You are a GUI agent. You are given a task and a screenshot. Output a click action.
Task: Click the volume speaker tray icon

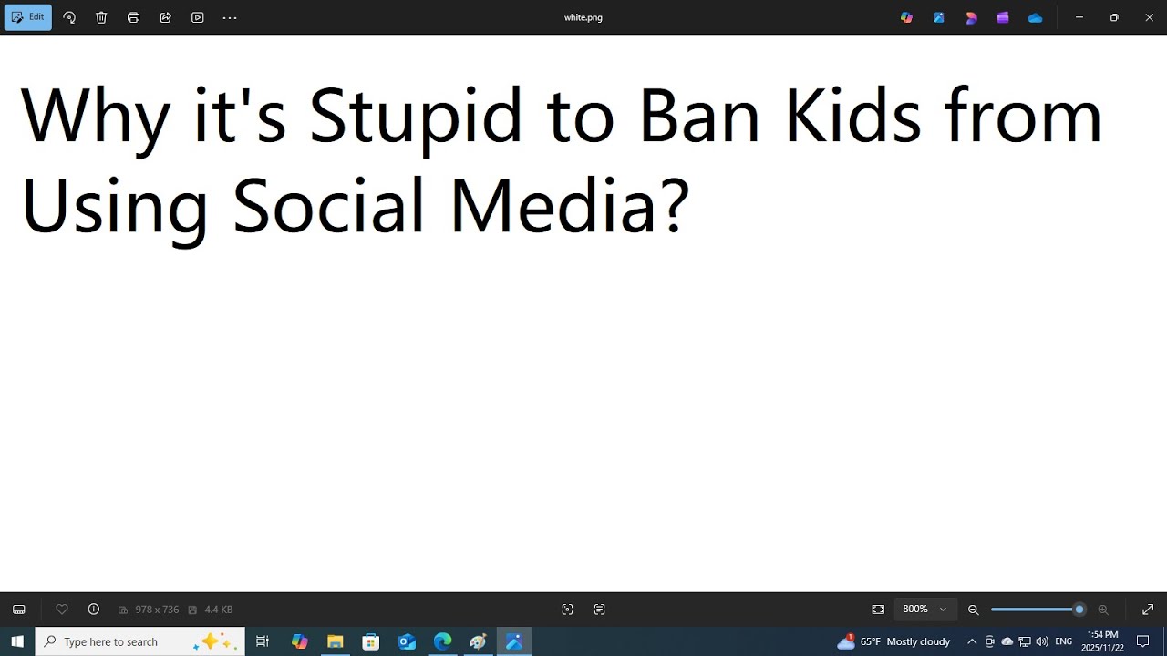tap(1042, 641)
